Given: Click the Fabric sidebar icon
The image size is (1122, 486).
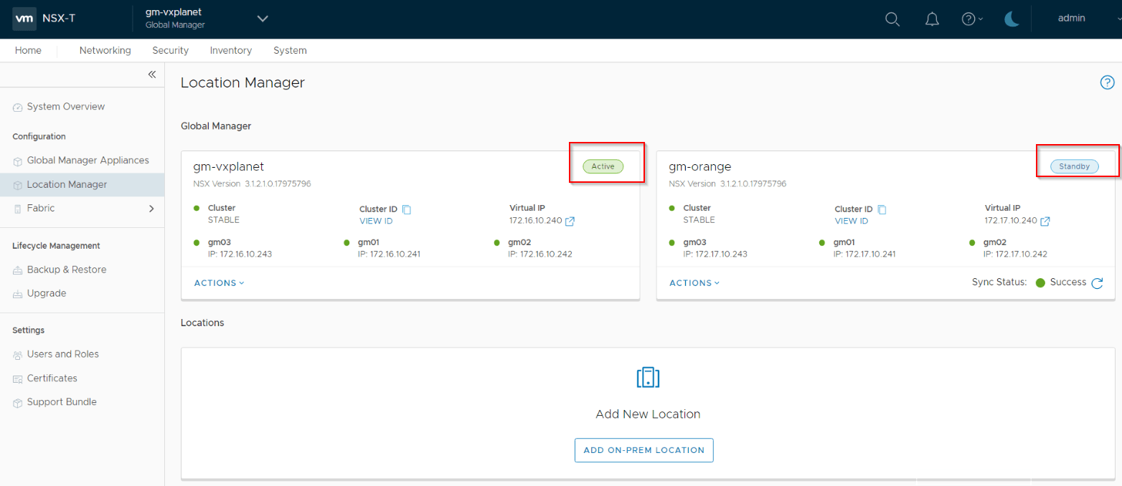Looking at the screenshot, I should point(18,209).
